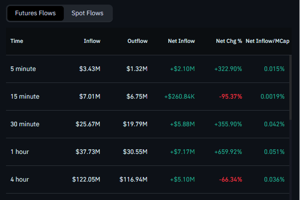This screenshot has width=300, height=200.
Task: Click the $1.32M outflow value
Action: (137, 69)
